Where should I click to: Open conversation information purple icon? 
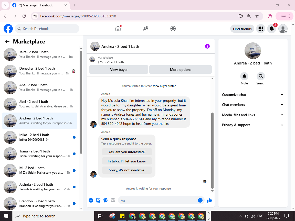207,46
